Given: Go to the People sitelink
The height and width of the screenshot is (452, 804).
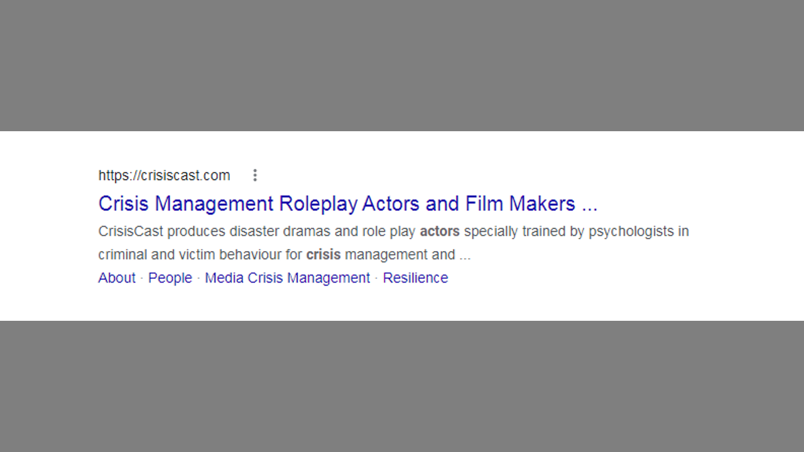Looking at the screenshot, I should coord(170,278).
